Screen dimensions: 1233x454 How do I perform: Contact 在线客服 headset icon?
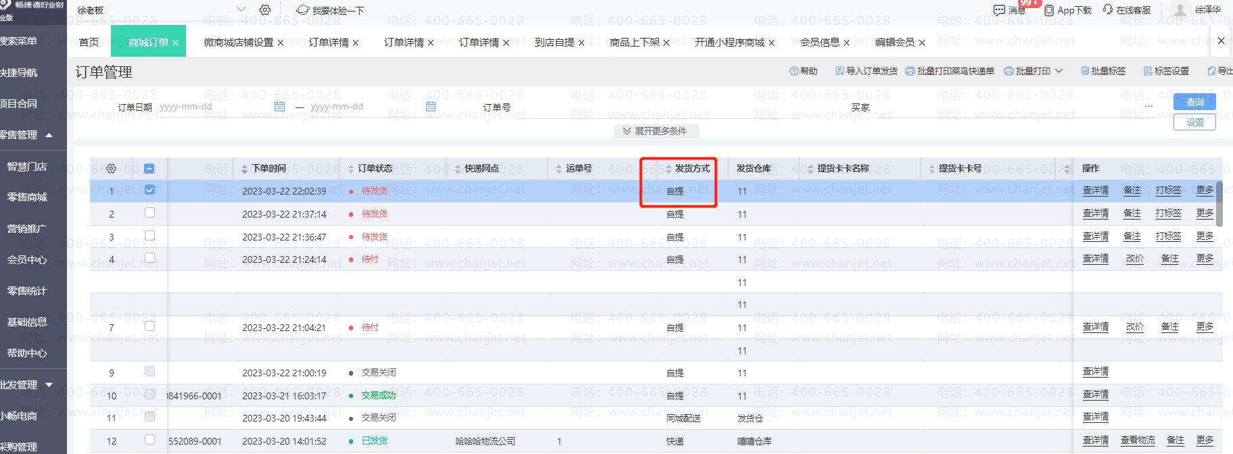click(1108, 9)
